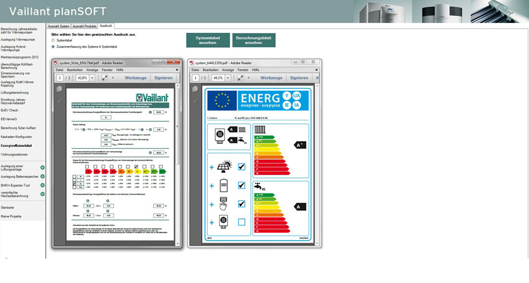This screenshot has width=529, height=283.
Task: Click the Vaillant logo in the fiche PDF
Action: [x=152, y=98]
